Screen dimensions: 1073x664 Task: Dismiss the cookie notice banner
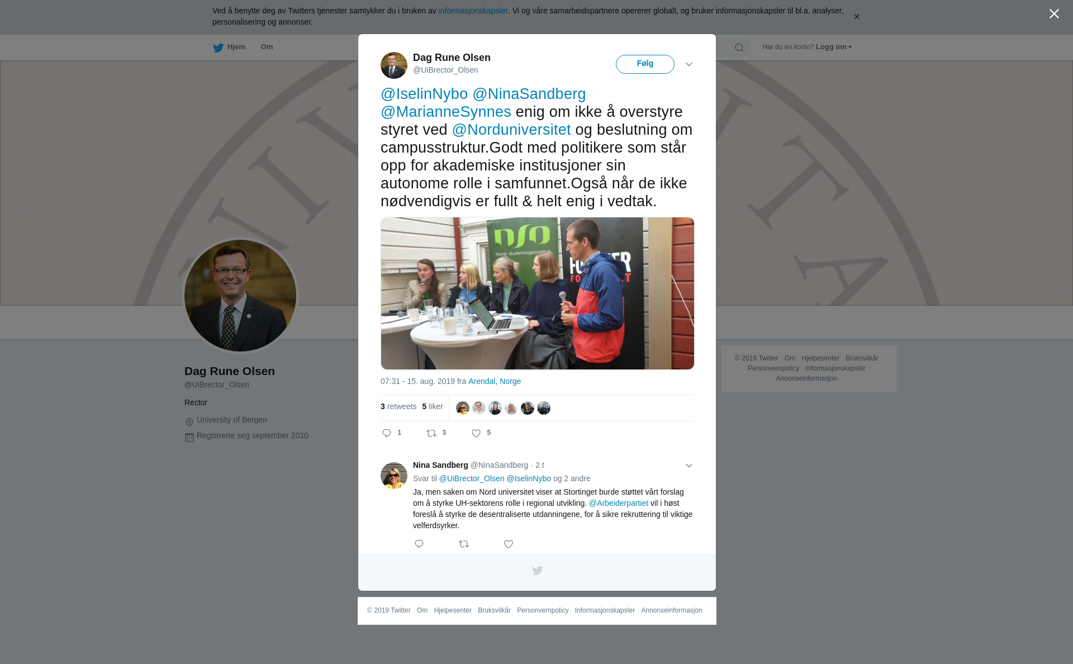pyautogui.click(x=856, y=17)
